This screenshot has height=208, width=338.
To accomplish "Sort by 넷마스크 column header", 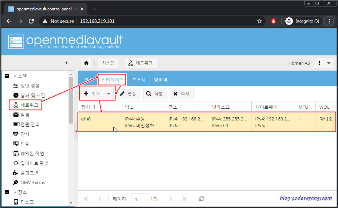I will click(x=230, y=107).
